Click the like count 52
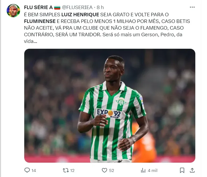 pos(112,170)
